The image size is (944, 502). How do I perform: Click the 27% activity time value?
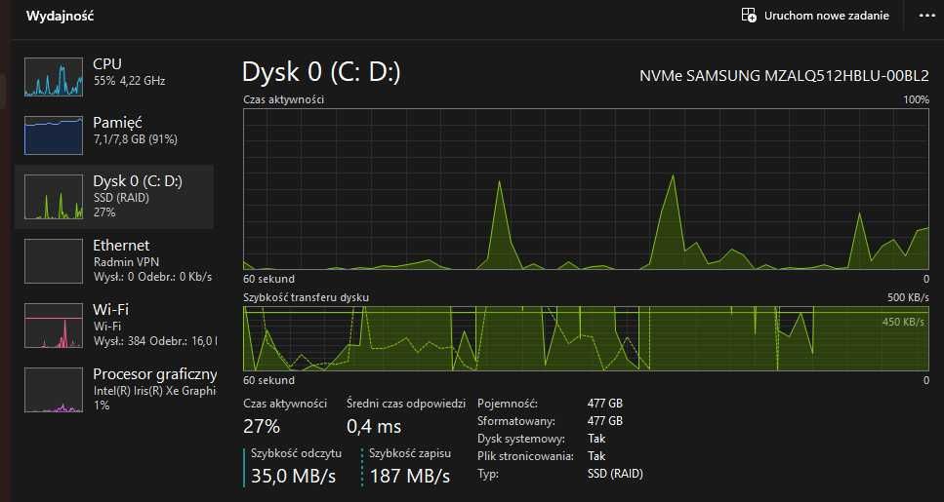pos(262,426)
